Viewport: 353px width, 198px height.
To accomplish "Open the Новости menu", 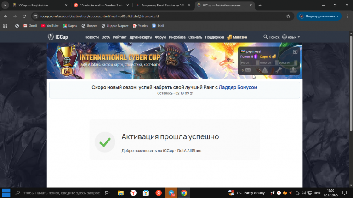I will coord(91,37).
